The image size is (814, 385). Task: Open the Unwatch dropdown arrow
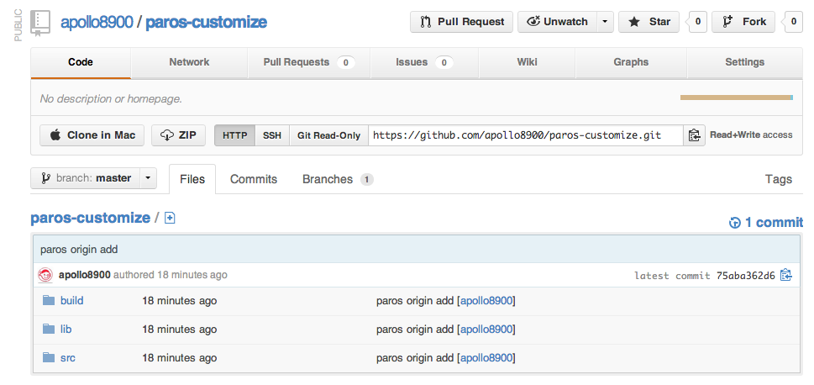pos(606,22)
